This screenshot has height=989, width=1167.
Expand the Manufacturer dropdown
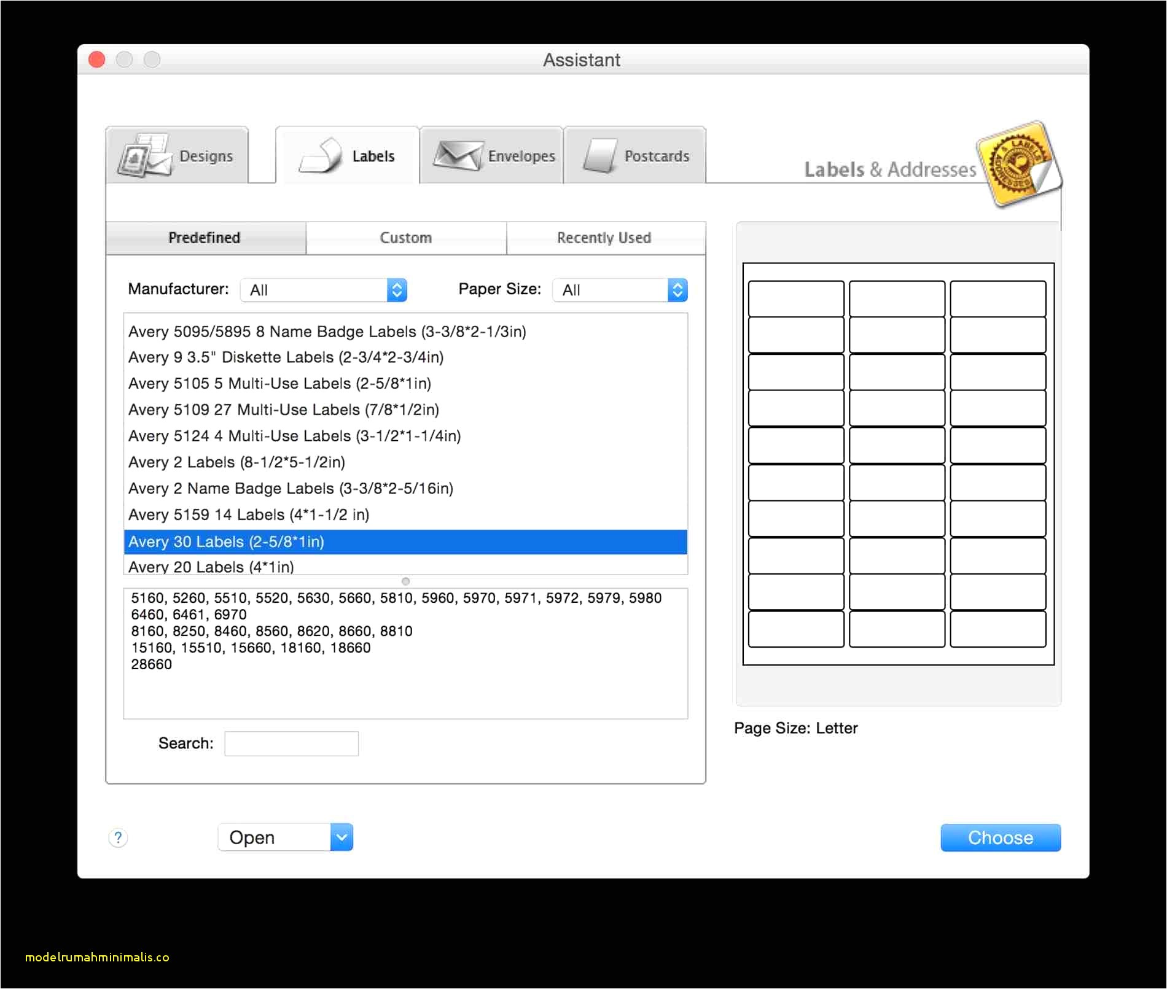[x=324, y=290]
